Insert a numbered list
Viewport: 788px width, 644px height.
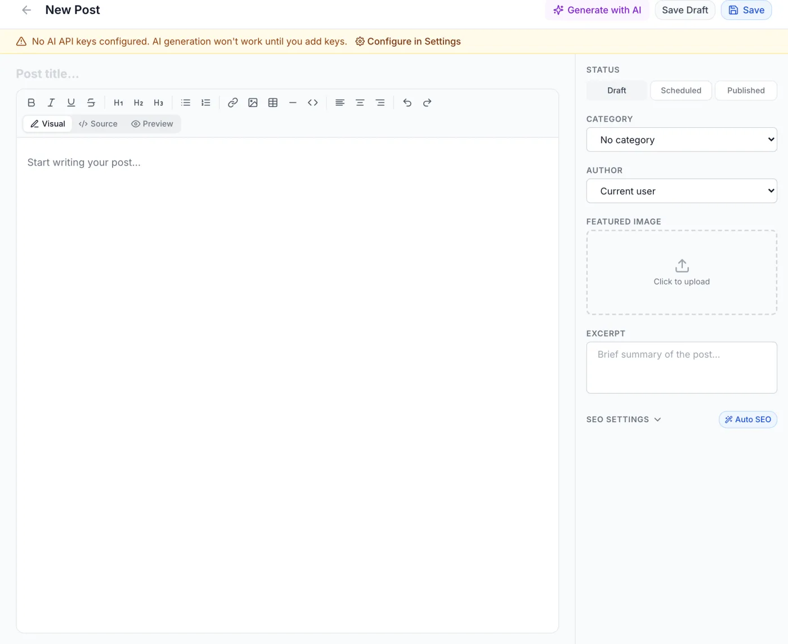point(206,102)
